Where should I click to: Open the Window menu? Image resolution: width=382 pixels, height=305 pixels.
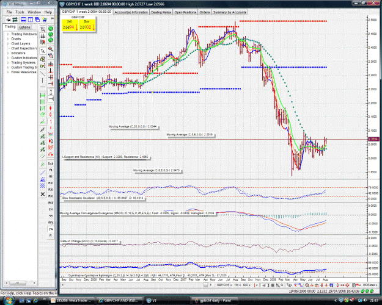[34, 12]
